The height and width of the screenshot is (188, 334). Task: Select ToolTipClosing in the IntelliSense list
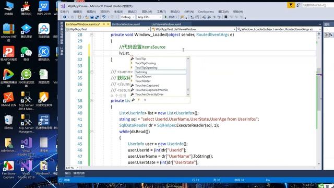pyautogui.click(x=145, y=63)
